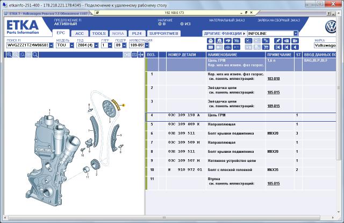Click the blank window icon below print
This screenshot has width=344, height=223.
coord(210,47)
